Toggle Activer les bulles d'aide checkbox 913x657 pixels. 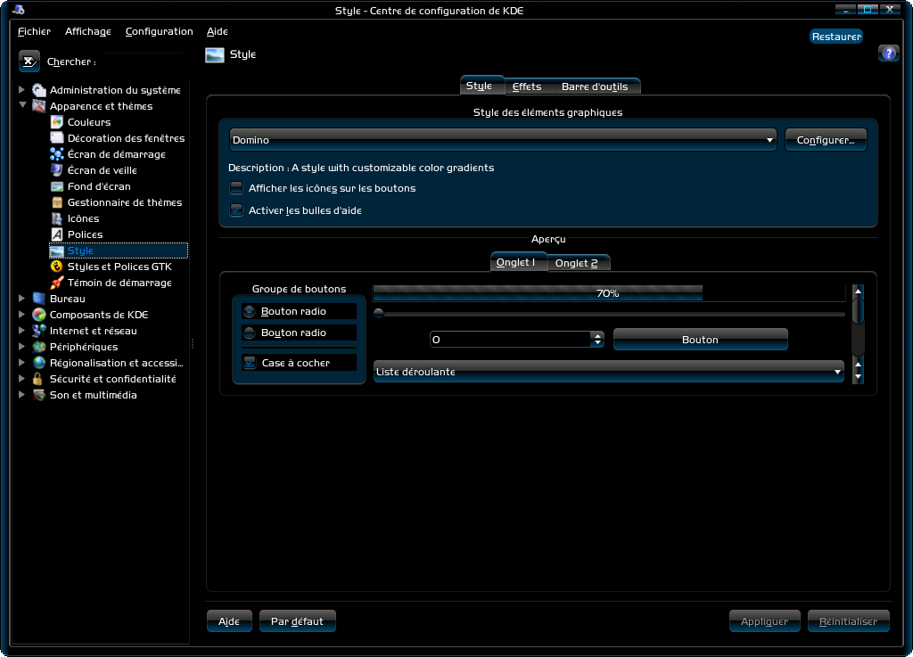click(235, 210)
